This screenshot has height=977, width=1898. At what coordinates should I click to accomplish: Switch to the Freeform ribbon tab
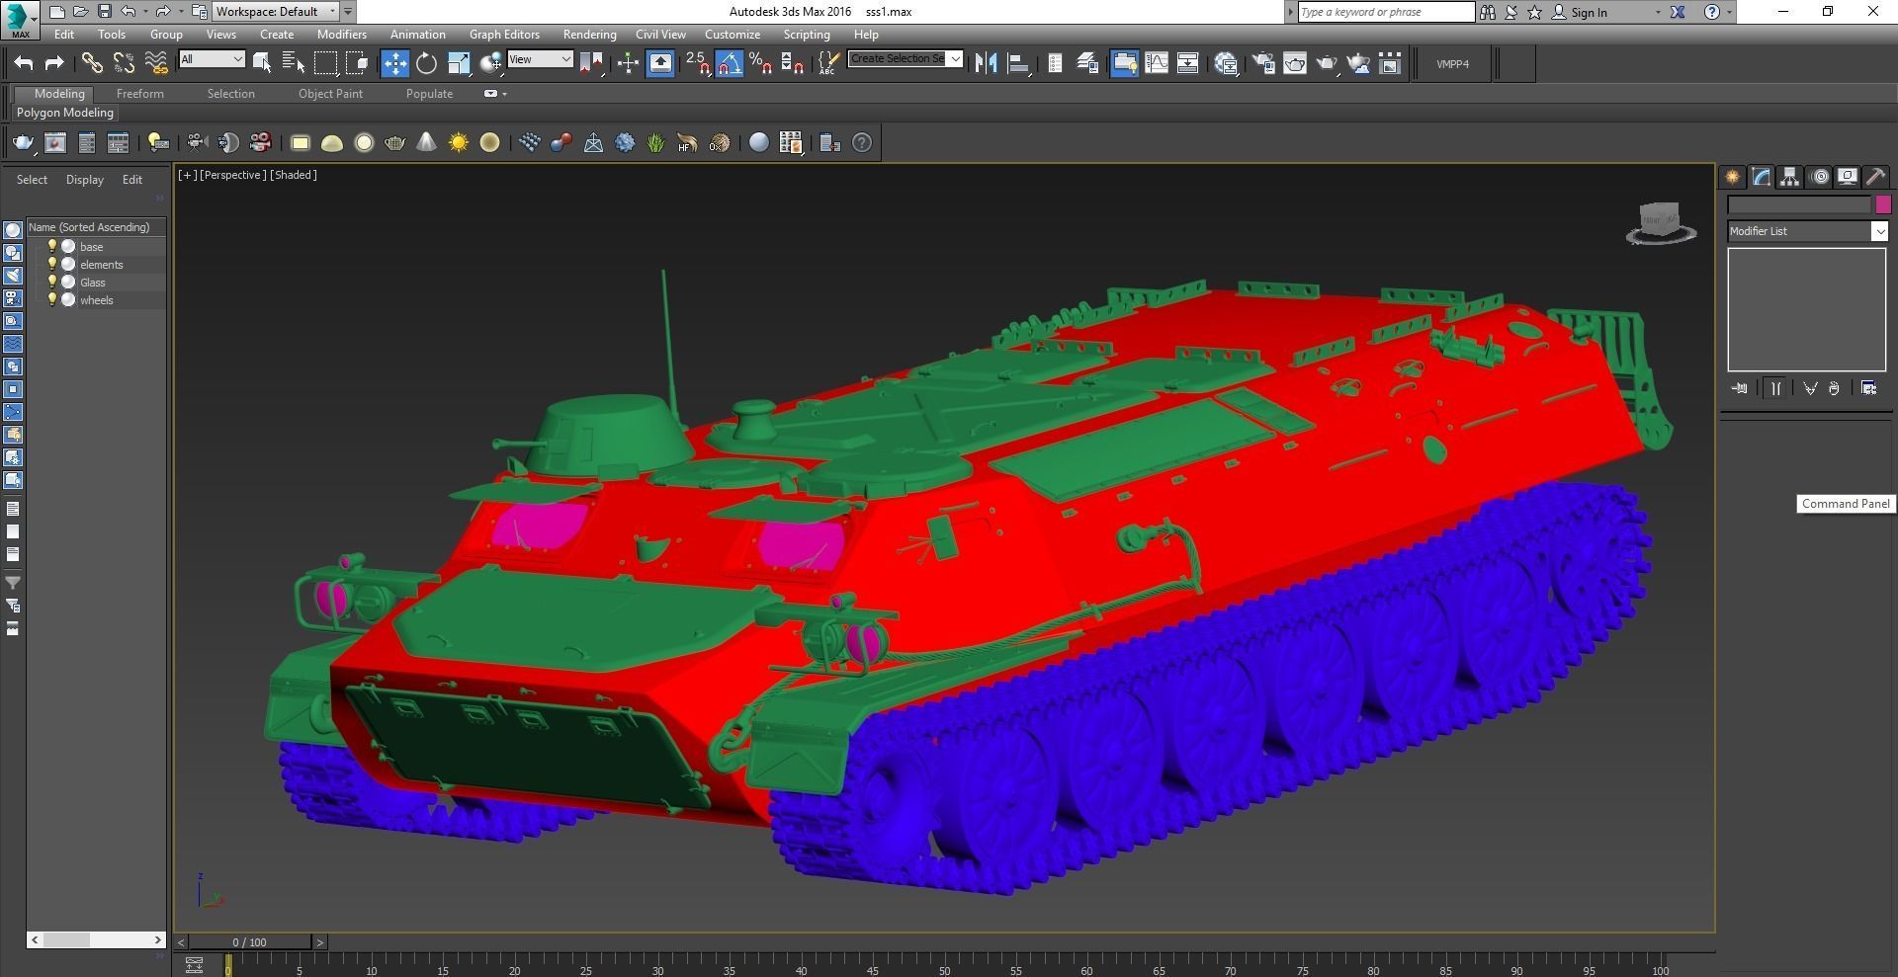(140, 94)
